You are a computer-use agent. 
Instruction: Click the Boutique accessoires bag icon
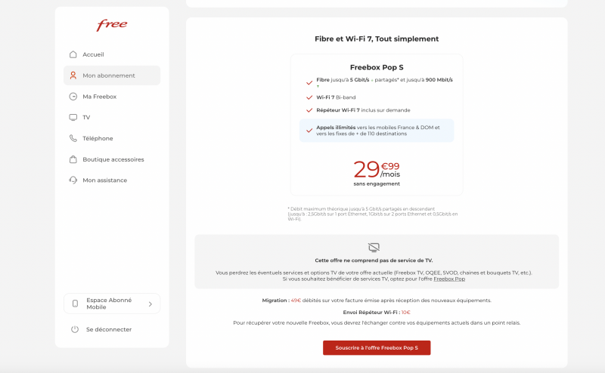pyautogui.click(x=73, y=159)
